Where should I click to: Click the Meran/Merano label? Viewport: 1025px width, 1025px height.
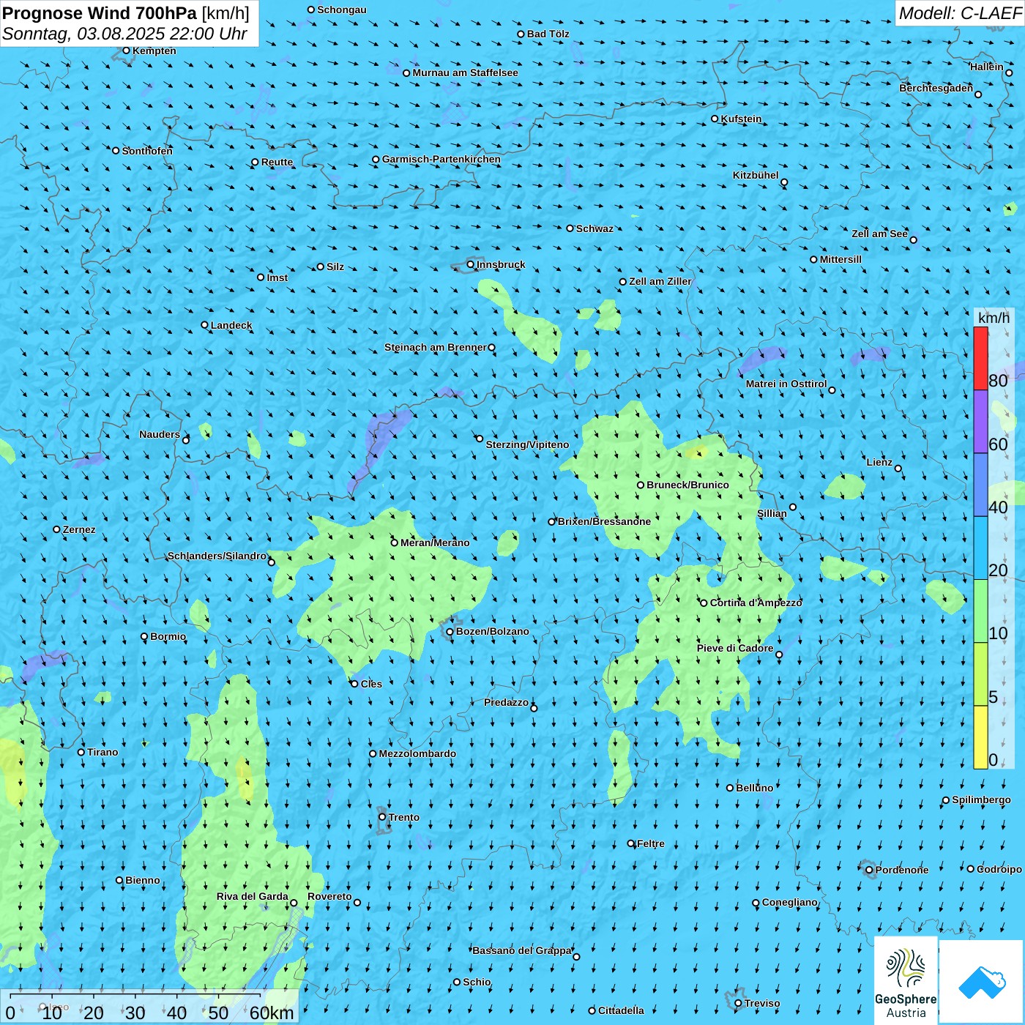(x=435, y=543)
